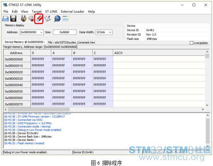Click the log line 'Connected via SWD.'
Viewport: 213px width, 166px height.
click(x=23, y=120)
